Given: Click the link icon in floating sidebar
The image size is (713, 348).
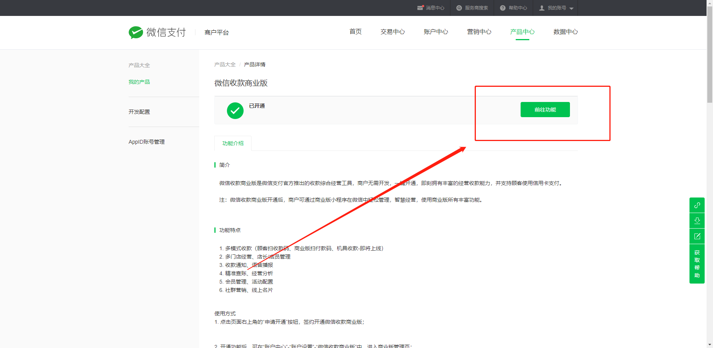Looking at the screenshot, I should tap(697, 205).
